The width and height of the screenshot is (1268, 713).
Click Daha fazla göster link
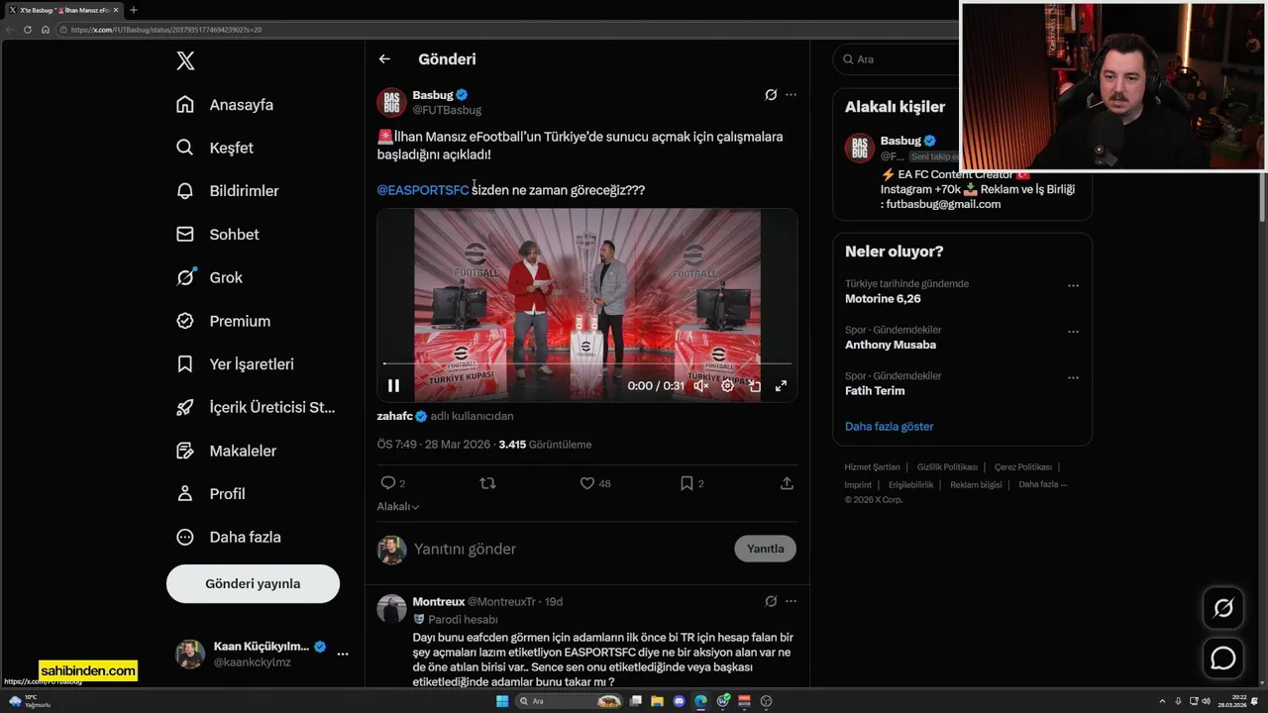(890, 427)
